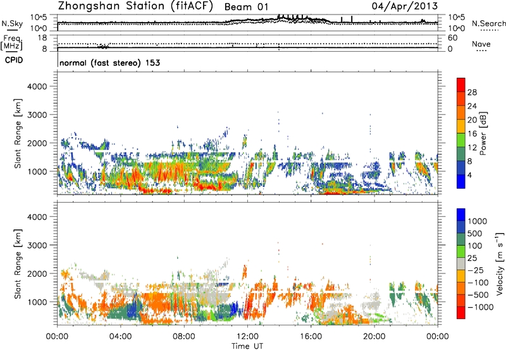Screen dimensions: 506x350
Task: Click the "Zhongshan Station (fitACF)" title
Action: [135, 6]
